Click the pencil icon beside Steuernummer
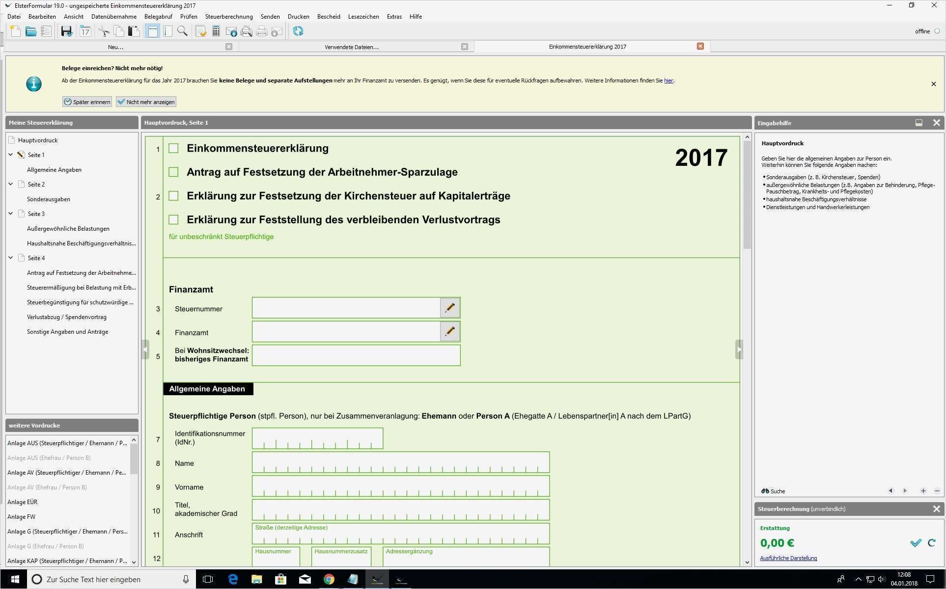Screen dimensions: 946x589 (x=449, y=308)
